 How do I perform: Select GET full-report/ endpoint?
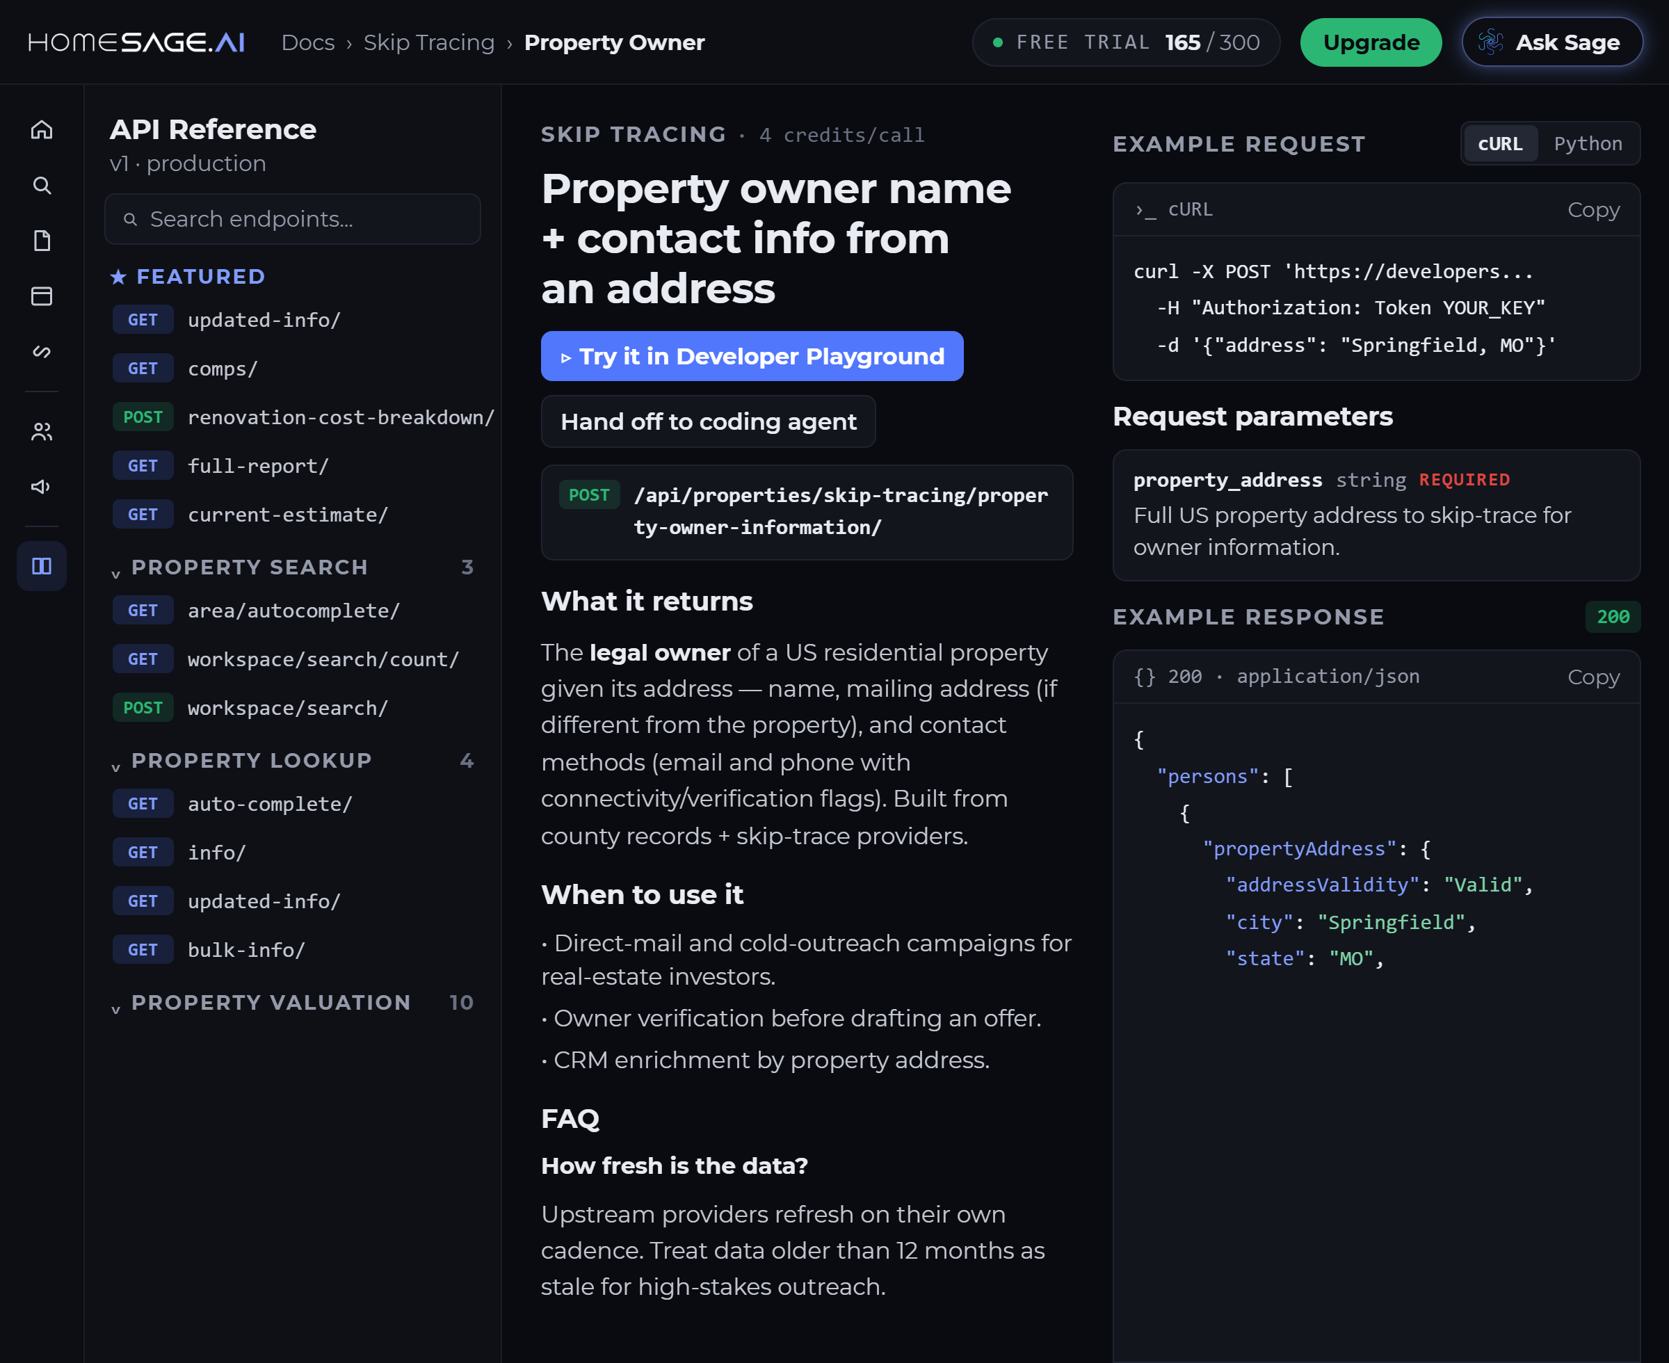292,466
